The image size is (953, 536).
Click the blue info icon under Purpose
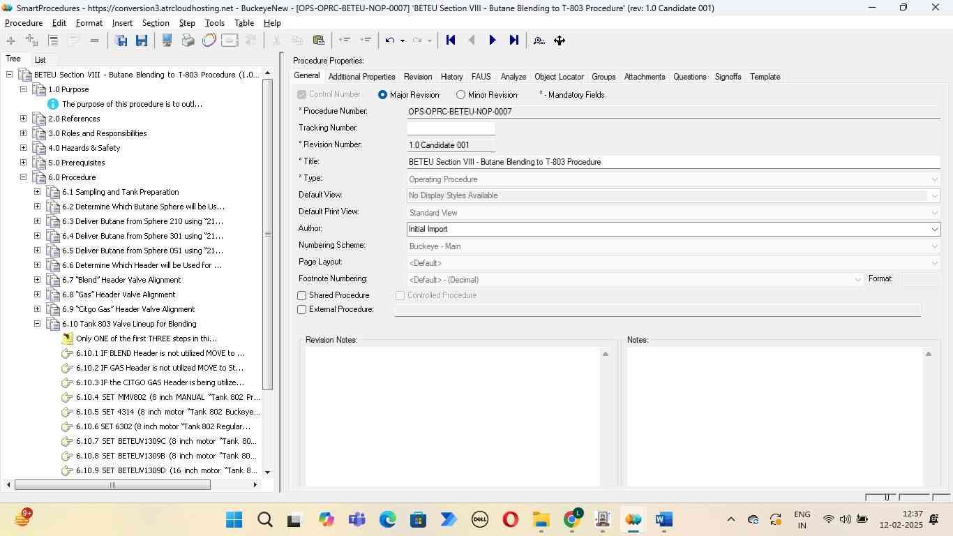pos(53,104)
